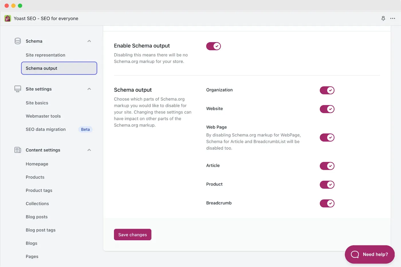Click the Site settings monitor icon
The height and width of the screenshot is (267, 401).
coord(18,89)
